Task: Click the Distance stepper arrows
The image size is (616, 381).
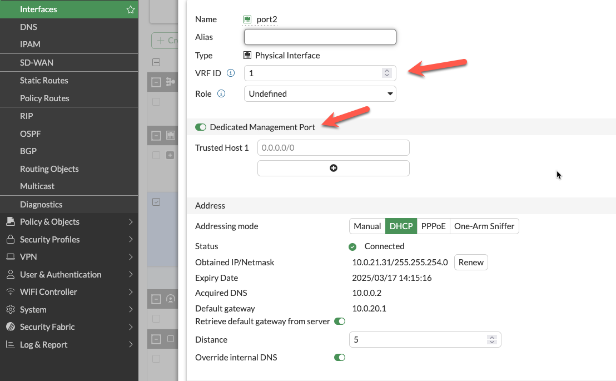Action: tap(491, 340)
